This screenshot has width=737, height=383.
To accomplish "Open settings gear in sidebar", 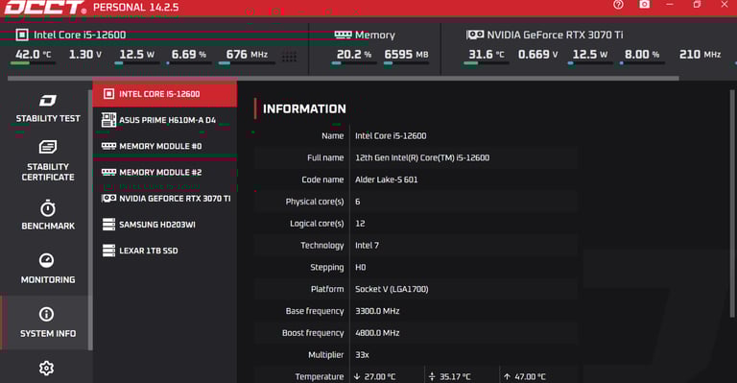I will click(x=46, y=368).
